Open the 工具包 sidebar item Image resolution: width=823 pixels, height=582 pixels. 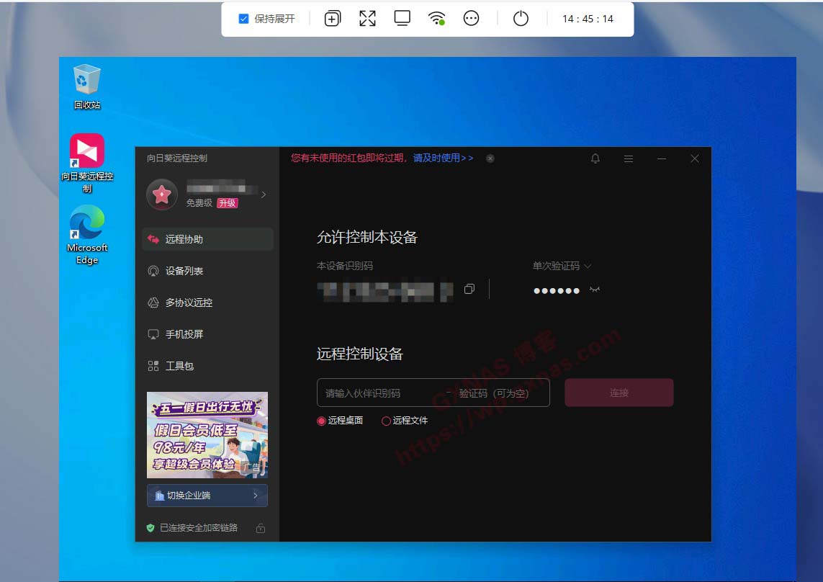click(208, 366)
